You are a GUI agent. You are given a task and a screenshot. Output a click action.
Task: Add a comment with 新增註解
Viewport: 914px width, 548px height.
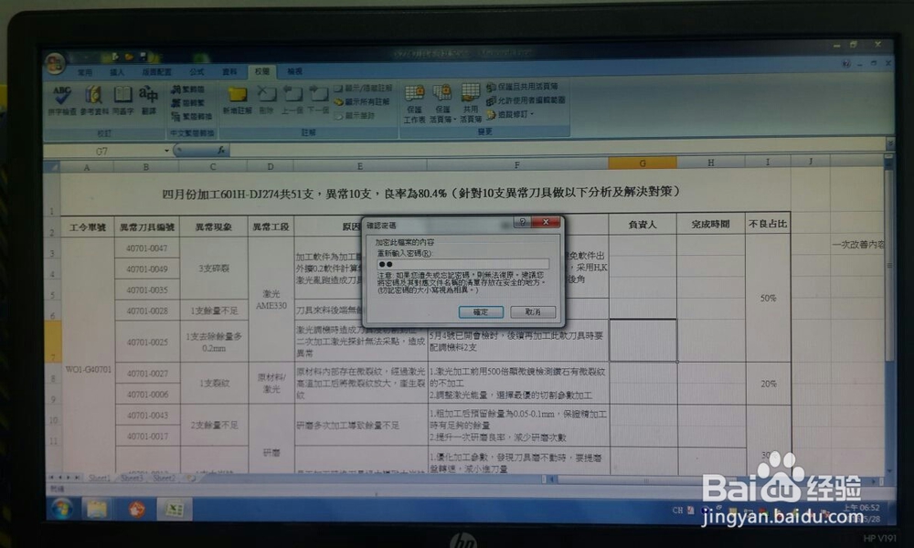point(238,100)
